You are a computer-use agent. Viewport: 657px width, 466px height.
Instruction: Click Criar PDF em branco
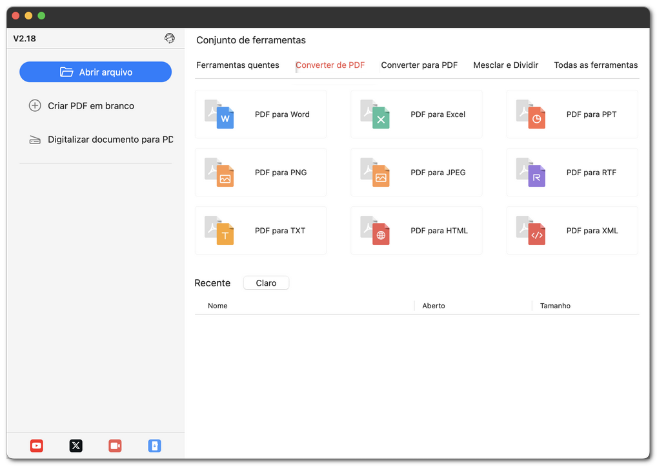90,106
